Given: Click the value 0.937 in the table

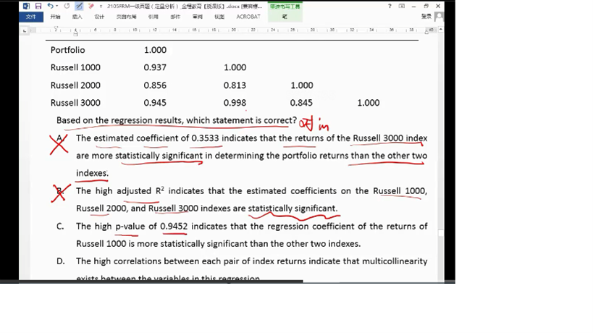Looking at the screenshot, I should pos(155,67).
